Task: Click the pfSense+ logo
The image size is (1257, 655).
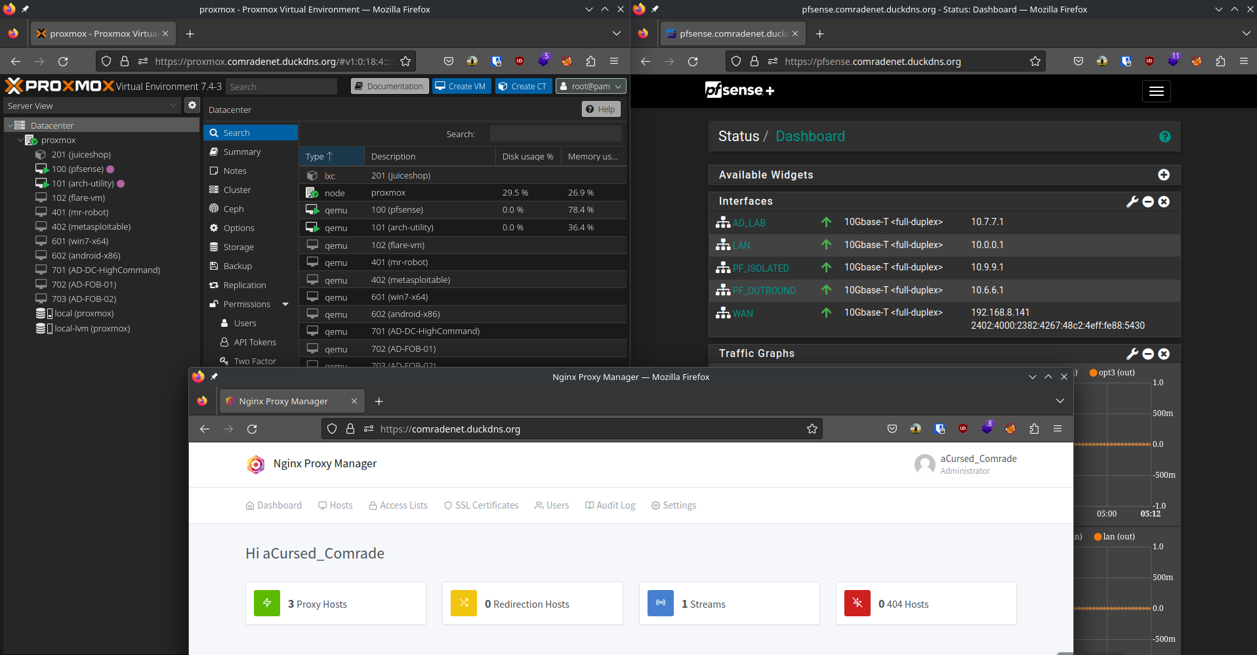Action: pyautogui.click(x=739, y=90)
